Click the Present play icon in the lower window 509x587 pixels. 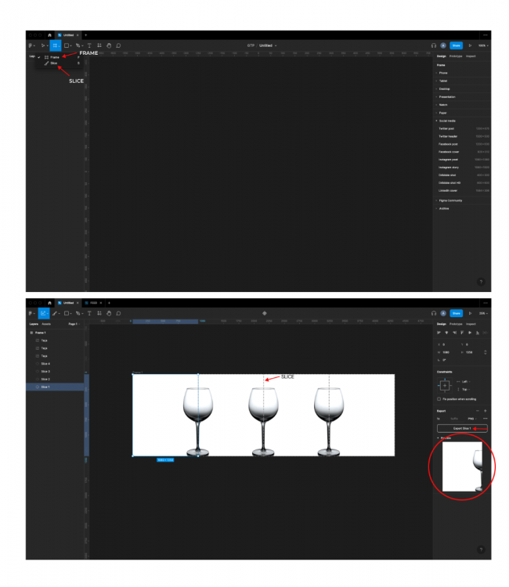click(470, 313)
